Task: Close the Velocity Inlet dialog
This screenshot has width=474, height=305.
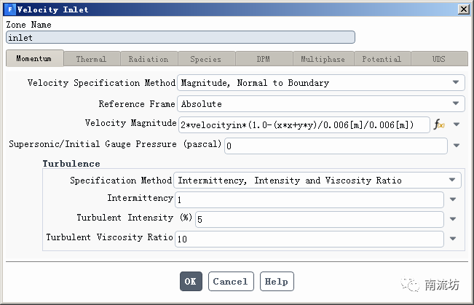Action: point(463,9)
